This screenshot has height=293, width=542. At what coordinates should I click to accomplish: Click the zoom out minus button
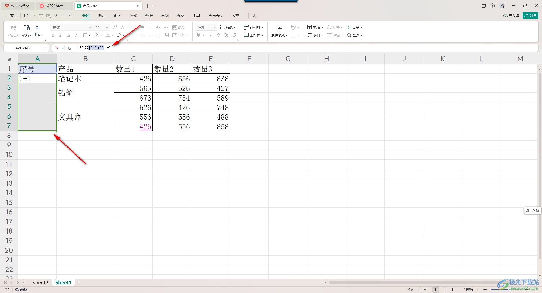[485, 289]
